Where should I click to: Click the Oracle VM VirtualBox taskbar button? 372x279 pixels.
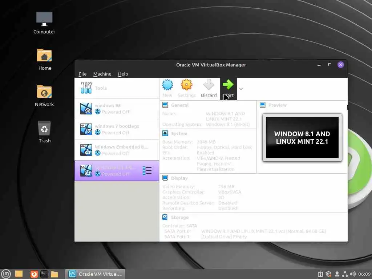95,274
